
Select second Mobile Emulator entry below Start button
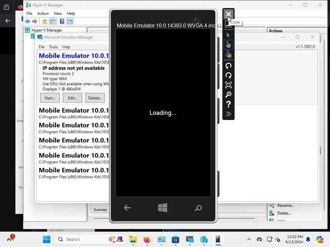click(74, 111)
